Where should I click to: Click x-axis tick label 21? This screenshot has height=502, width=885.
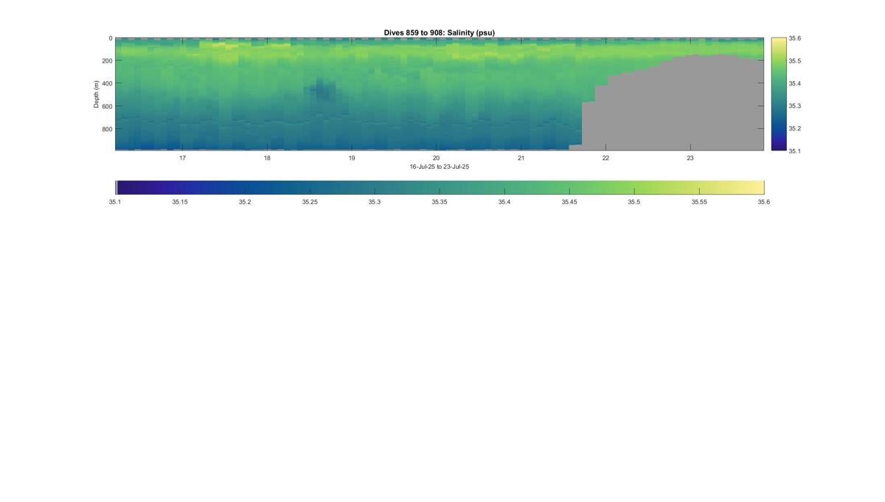[x=521, y=158]
